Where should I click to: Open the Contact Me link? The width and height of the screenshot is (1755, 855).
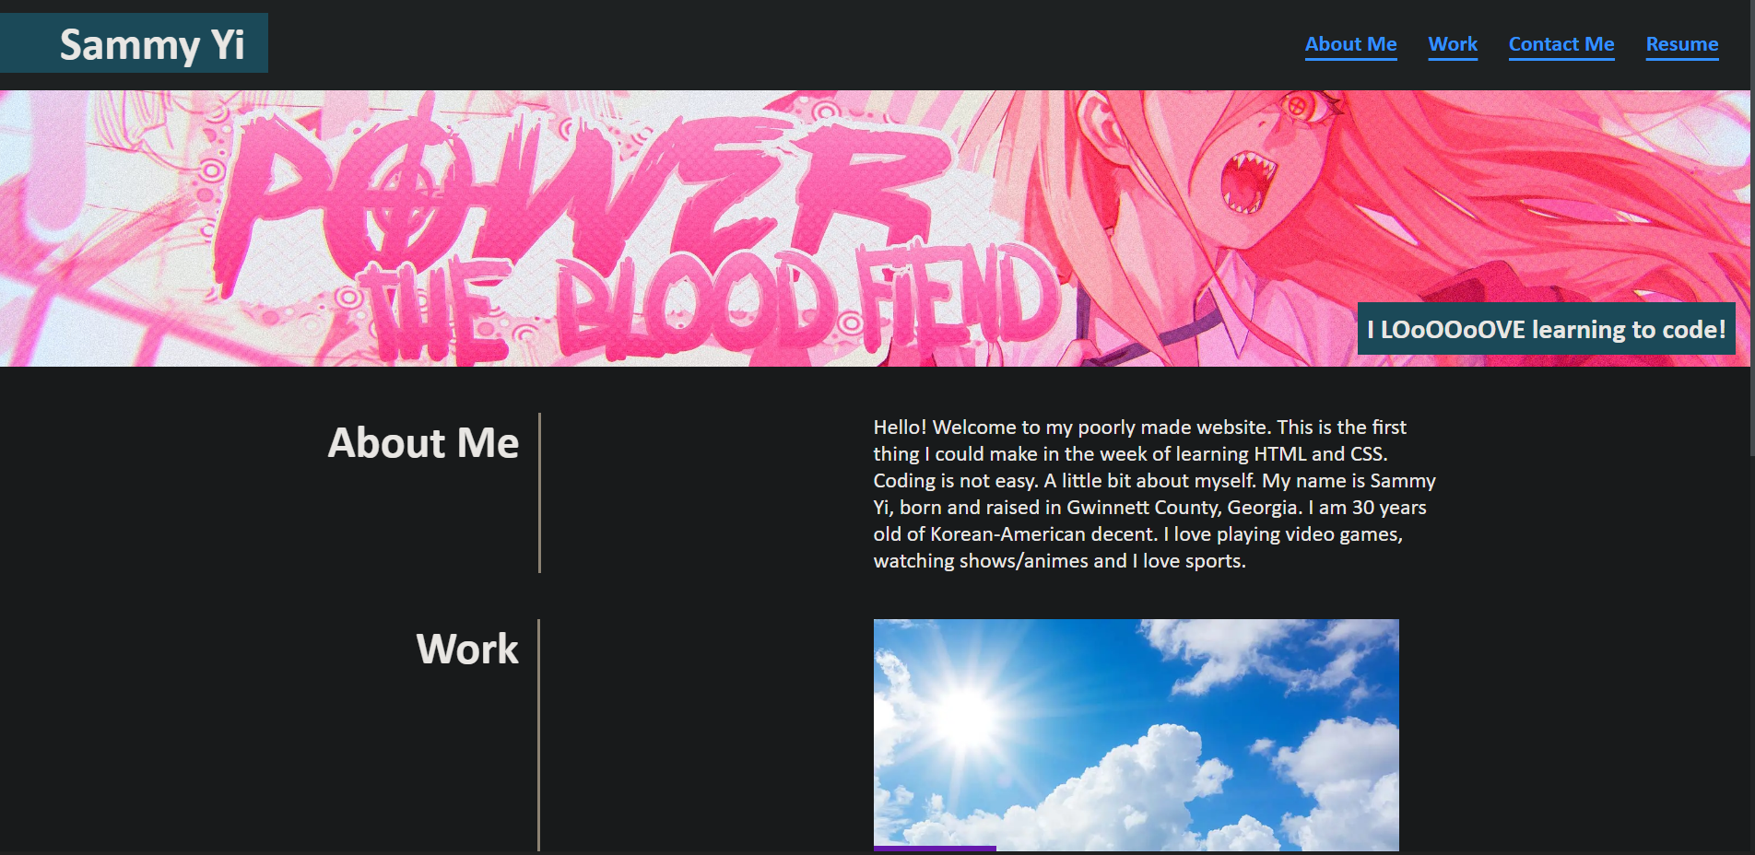(1561, 44)
